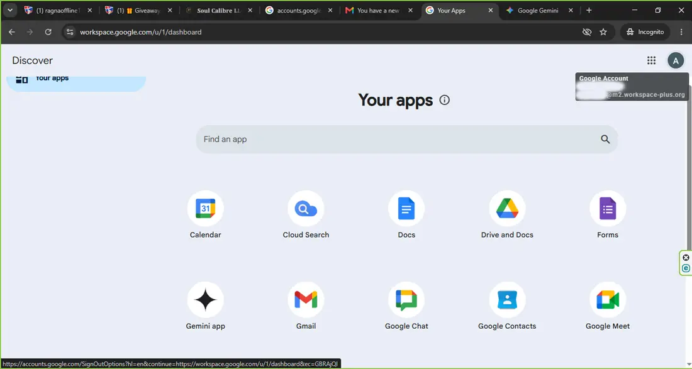Open the Calendar app icon
Screen dimensions: 692x369
pos(205,209)
